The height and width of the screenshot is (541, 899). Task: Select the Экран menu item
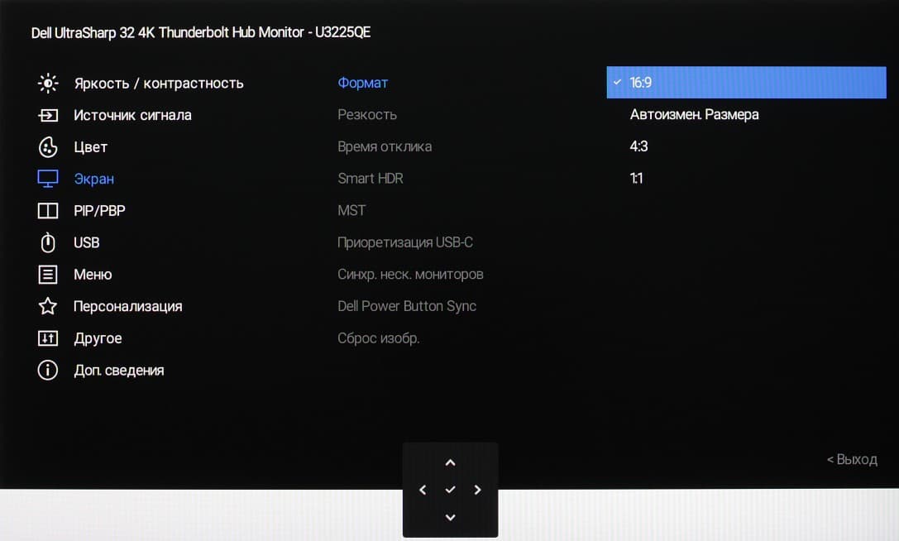[x=94, y=179]
